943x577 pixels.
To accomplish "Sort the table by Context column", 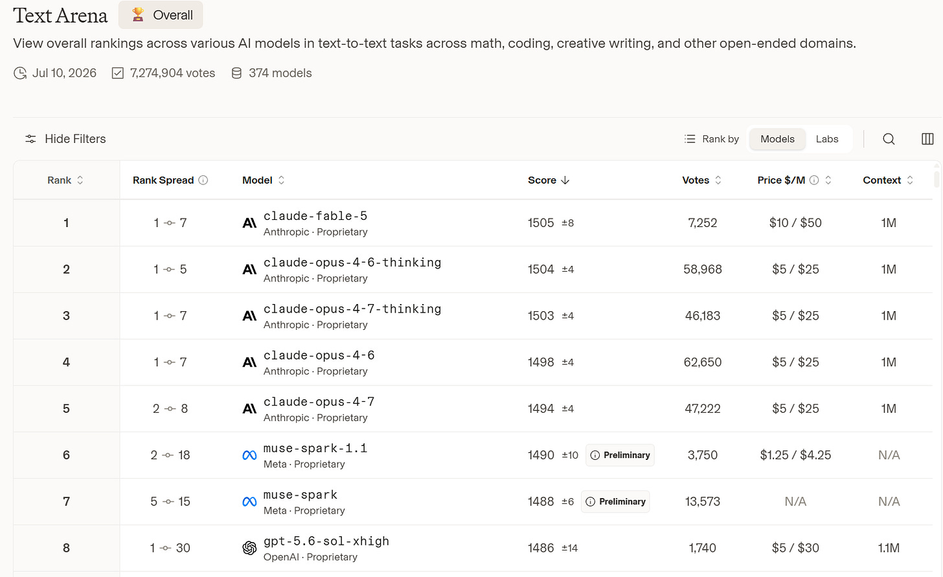I will pos(888,180).
